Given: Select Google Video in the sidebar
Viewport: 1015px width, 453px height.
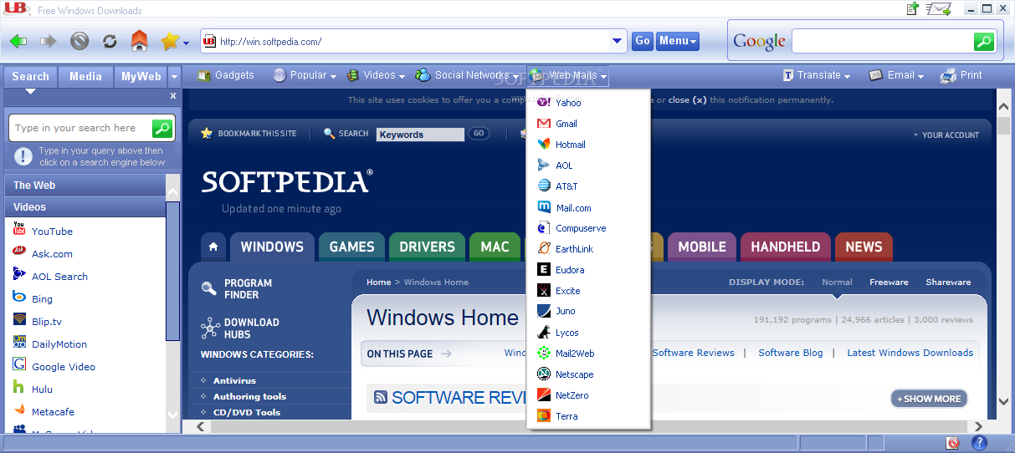Looking at the screenshot, I should [64, 367].
